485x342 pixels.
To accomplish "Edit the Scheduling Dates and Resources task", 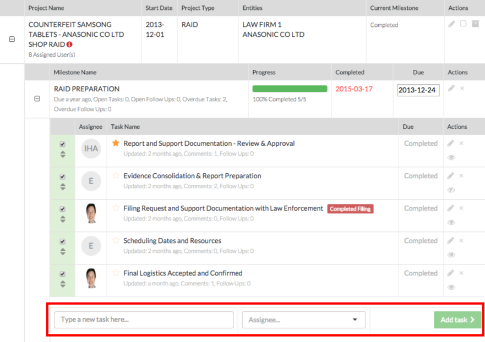I will [x=451, y=240].
